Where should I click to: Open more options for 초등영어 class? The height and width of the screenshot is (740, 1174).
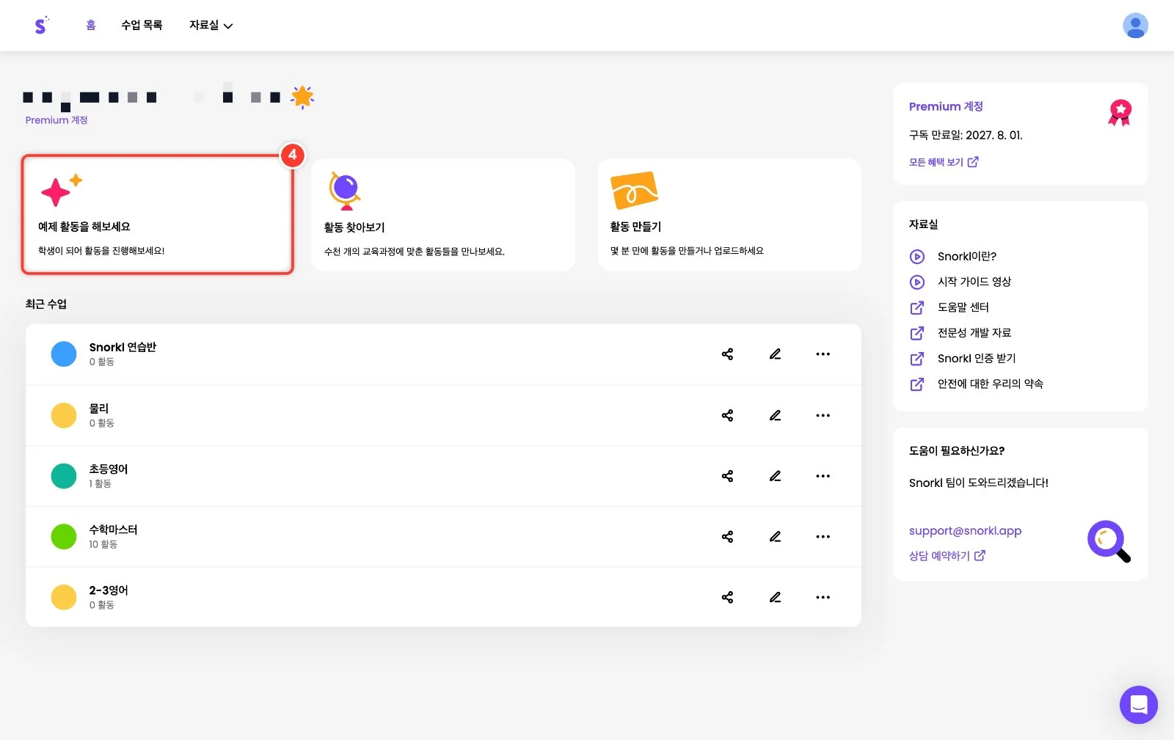823,476
